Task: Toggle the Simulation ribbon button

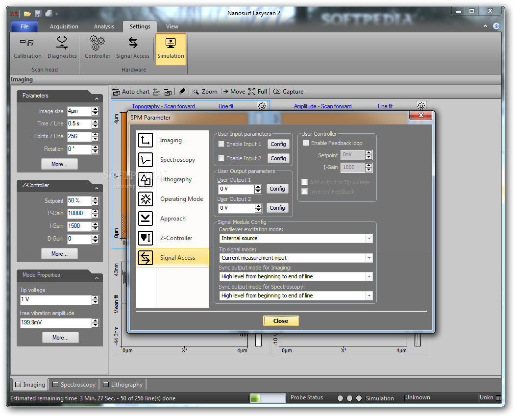Action: (171, 49)
